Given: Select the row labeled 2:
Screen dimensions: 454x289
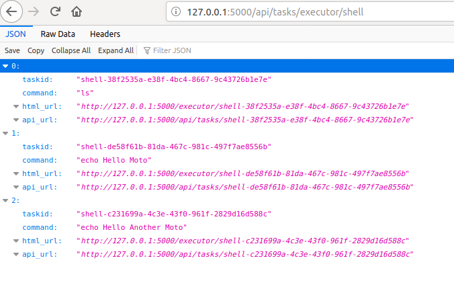Looking at the screenshot, I should point(227,200).
